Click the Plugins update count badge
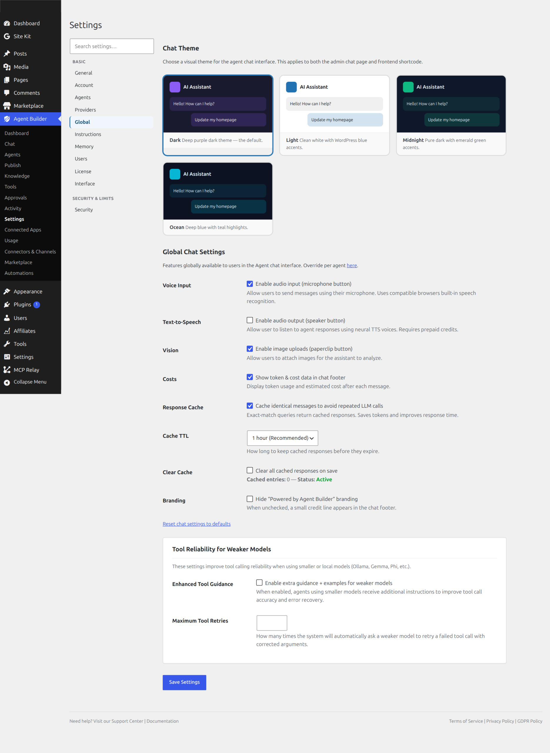Viewport: 550px width, 753px height. [37, 305]
